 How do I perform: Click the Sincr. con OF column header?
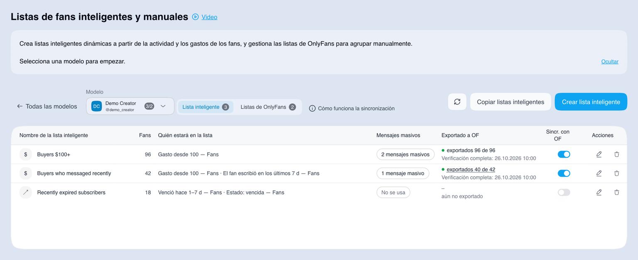tap(557, 135)
